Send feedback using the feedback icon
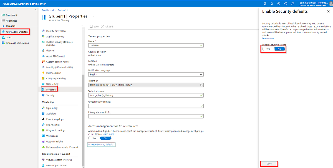The height and width of the screenshot is (168, 333). click(292, 4)
